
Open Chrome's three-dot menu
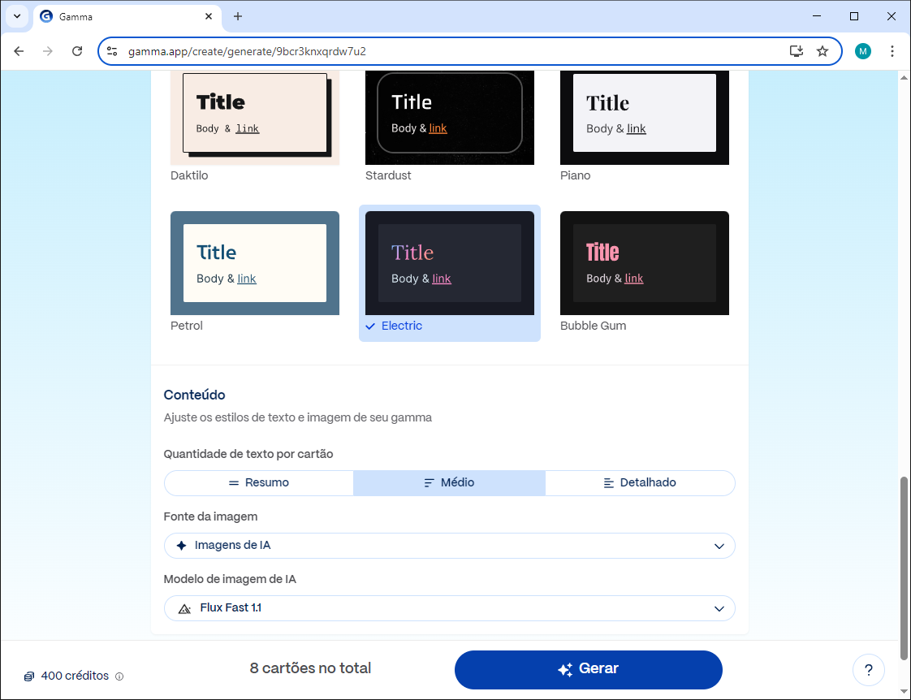coord(892,51)
